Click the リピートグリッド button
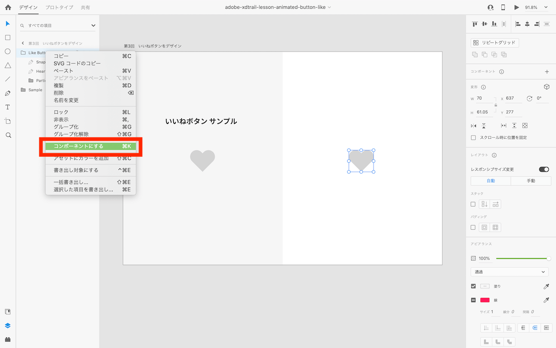This screenshot has height=348, width=556. [x=495, y=43]
